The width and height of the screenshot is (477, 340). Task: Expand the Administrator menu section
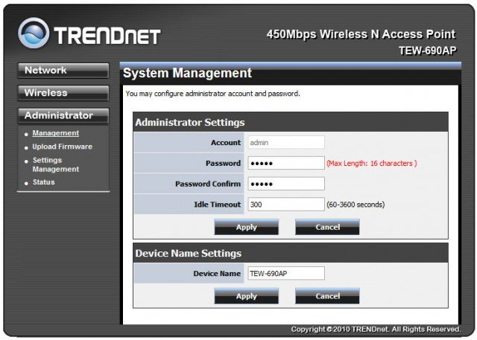63,115
